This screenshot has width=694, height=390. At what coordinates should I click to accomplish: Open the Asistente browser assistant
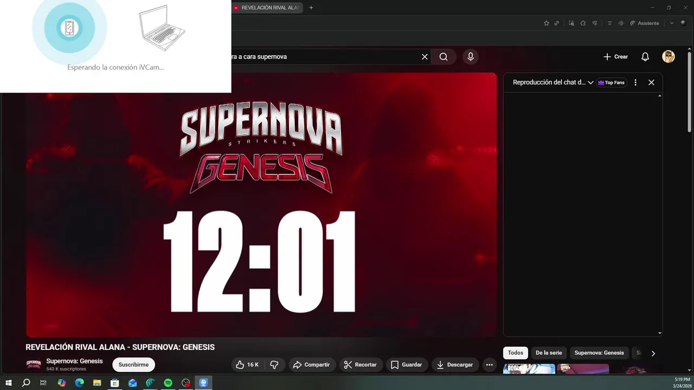coord(645,23)
